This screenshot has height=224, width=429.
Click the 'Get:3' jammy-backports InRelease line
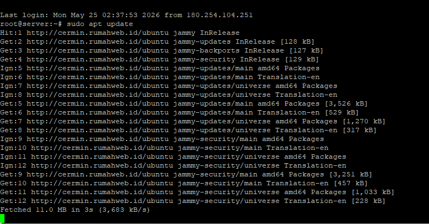click(161, 51)
